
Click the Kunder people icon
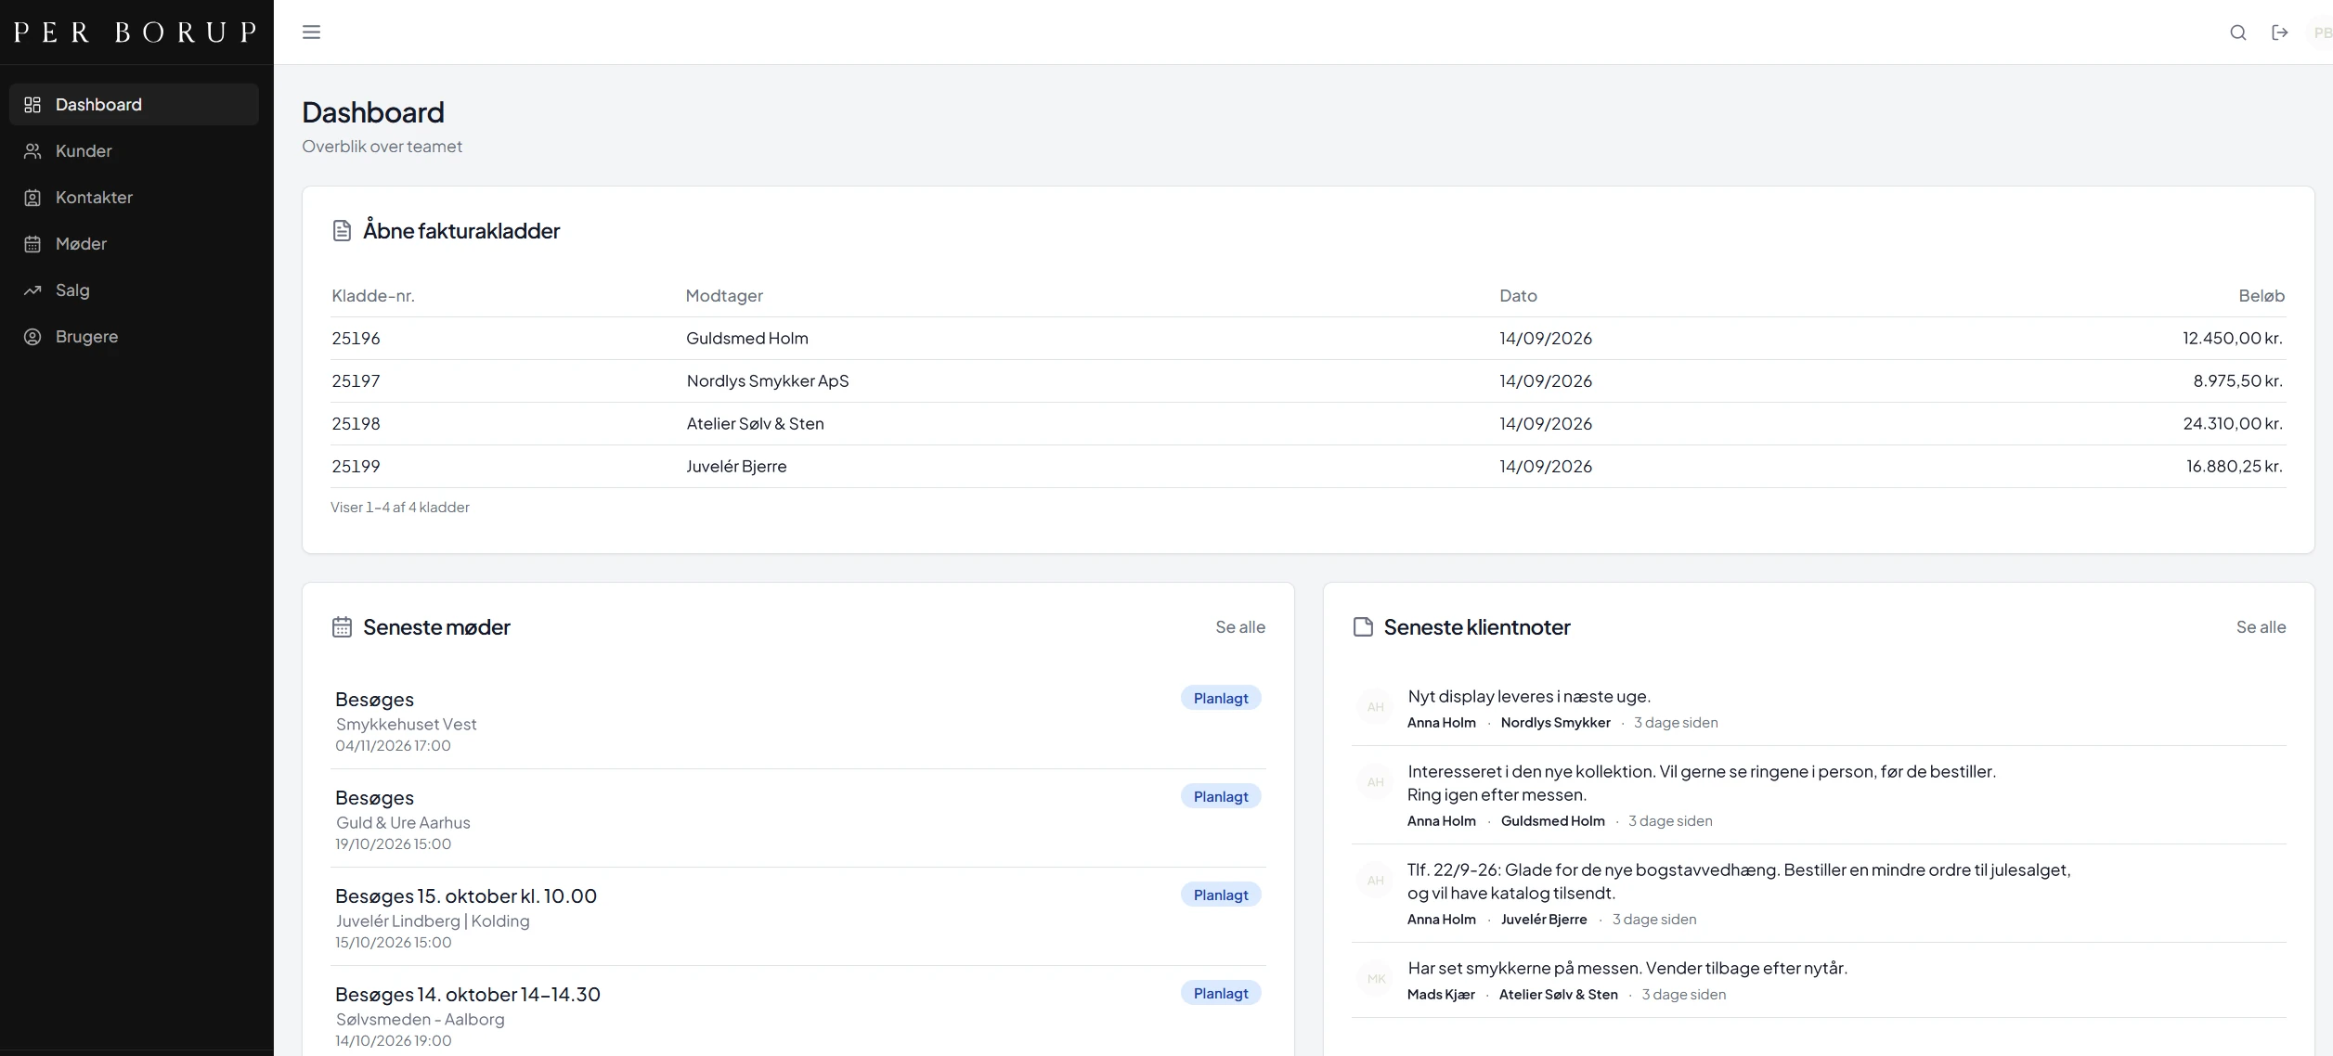tap(32, 151)
